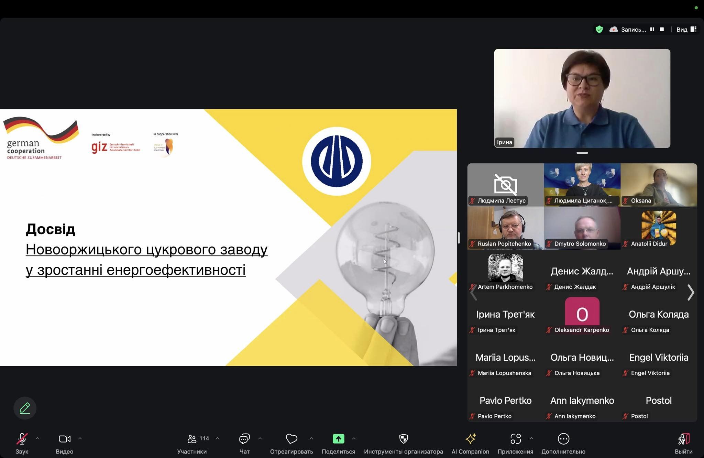The height and width of the screenshot is (458, 704).
Task: Click the annotation pencil button
Action: click(25, 408)
